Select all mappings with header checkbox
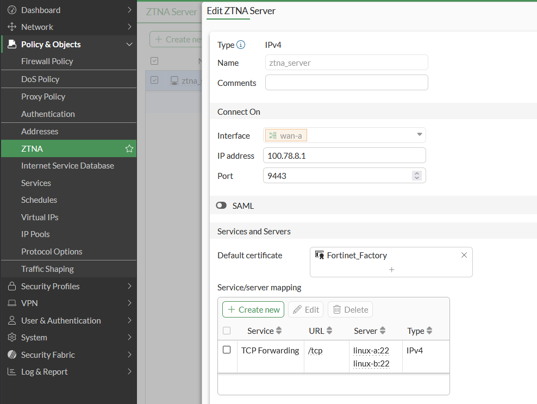Image resolution: width=537 pixels, height=404 pixels. click(227, 331)
